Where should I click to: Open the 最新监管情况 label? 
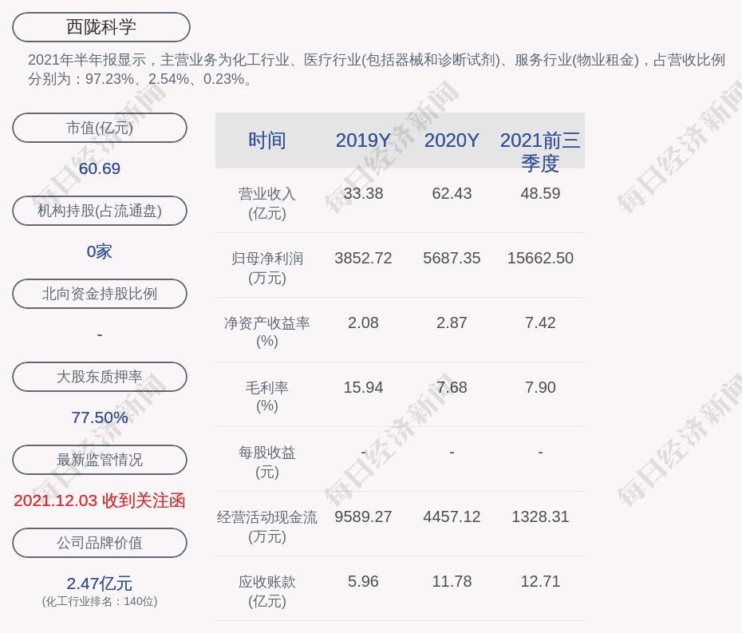[100, 460]
